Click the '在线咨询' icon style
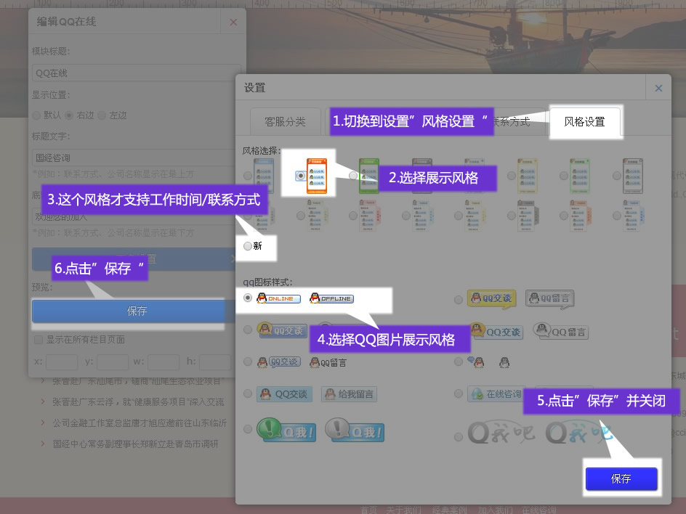Viewport: 686px width, 514px height. (496, 394)
